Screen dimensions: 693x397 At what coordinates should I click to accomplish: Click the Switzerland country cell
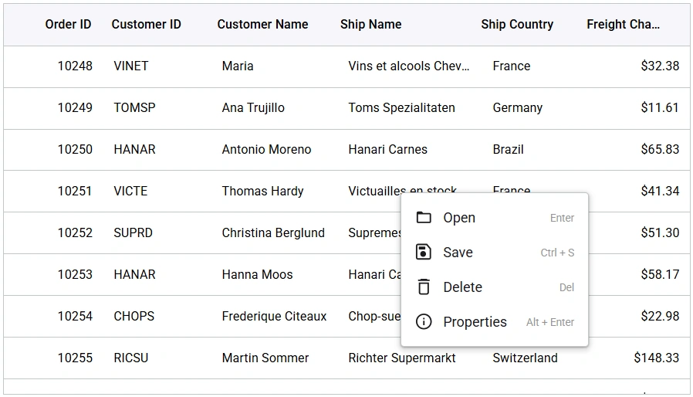click(x=525, y=358)
